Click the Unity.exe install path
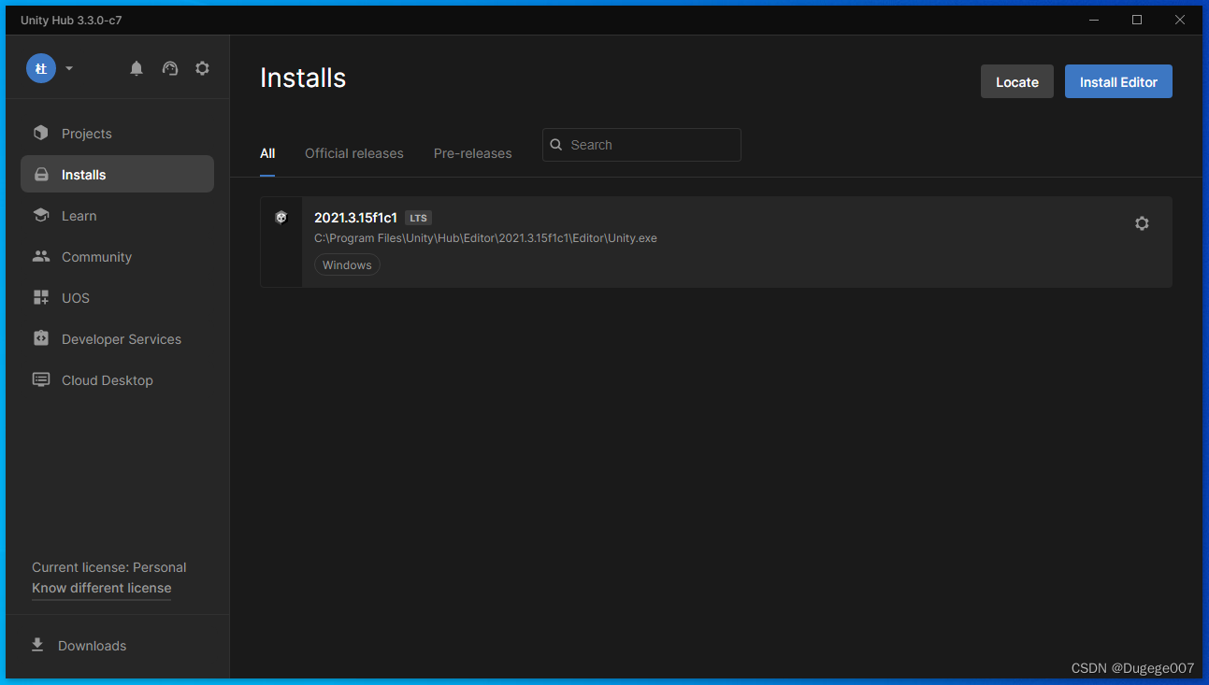The width and height of the screenshot is (1209, 685). [x=485, y=238]
